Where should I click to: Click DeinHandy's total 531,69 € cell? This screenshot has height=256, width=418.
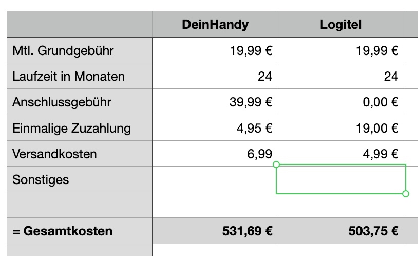[215, 231]
